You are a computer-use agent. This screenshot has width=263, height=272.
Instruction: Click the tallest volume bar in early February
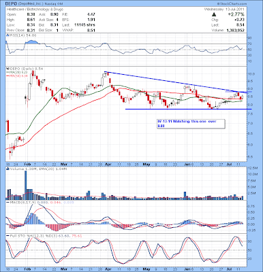25,185
